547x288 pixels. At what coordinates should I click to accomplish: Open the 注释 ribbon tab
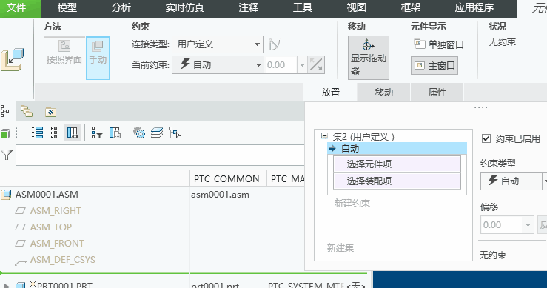[249, 7]
